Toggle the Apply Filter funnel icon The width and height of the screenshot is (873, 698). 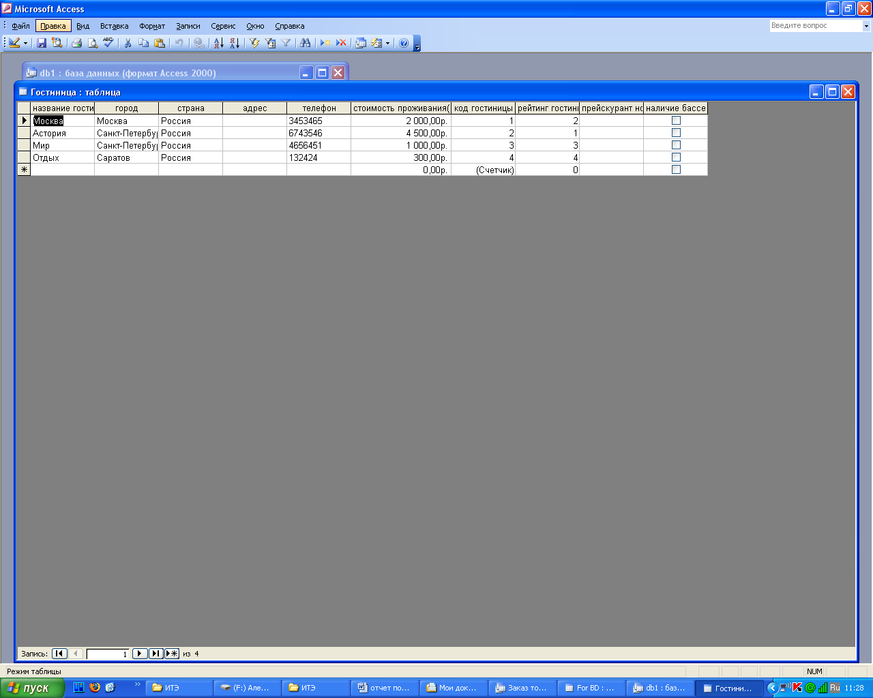[286, 43]
